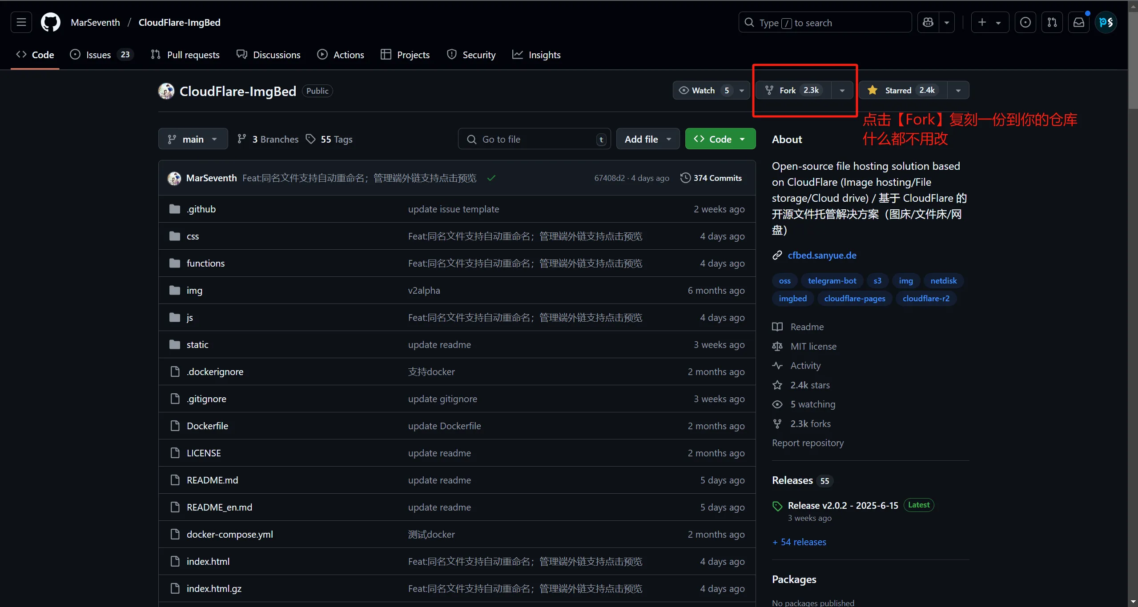Open the cfbed.sanyue.de website link

tap(822, 255)
